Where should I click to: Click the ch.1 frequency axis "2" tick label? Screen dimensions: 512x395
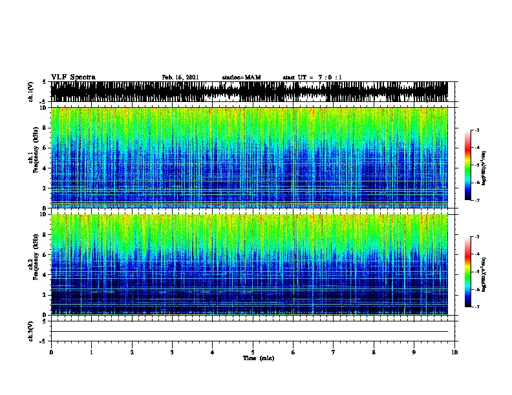click(45, 188)
